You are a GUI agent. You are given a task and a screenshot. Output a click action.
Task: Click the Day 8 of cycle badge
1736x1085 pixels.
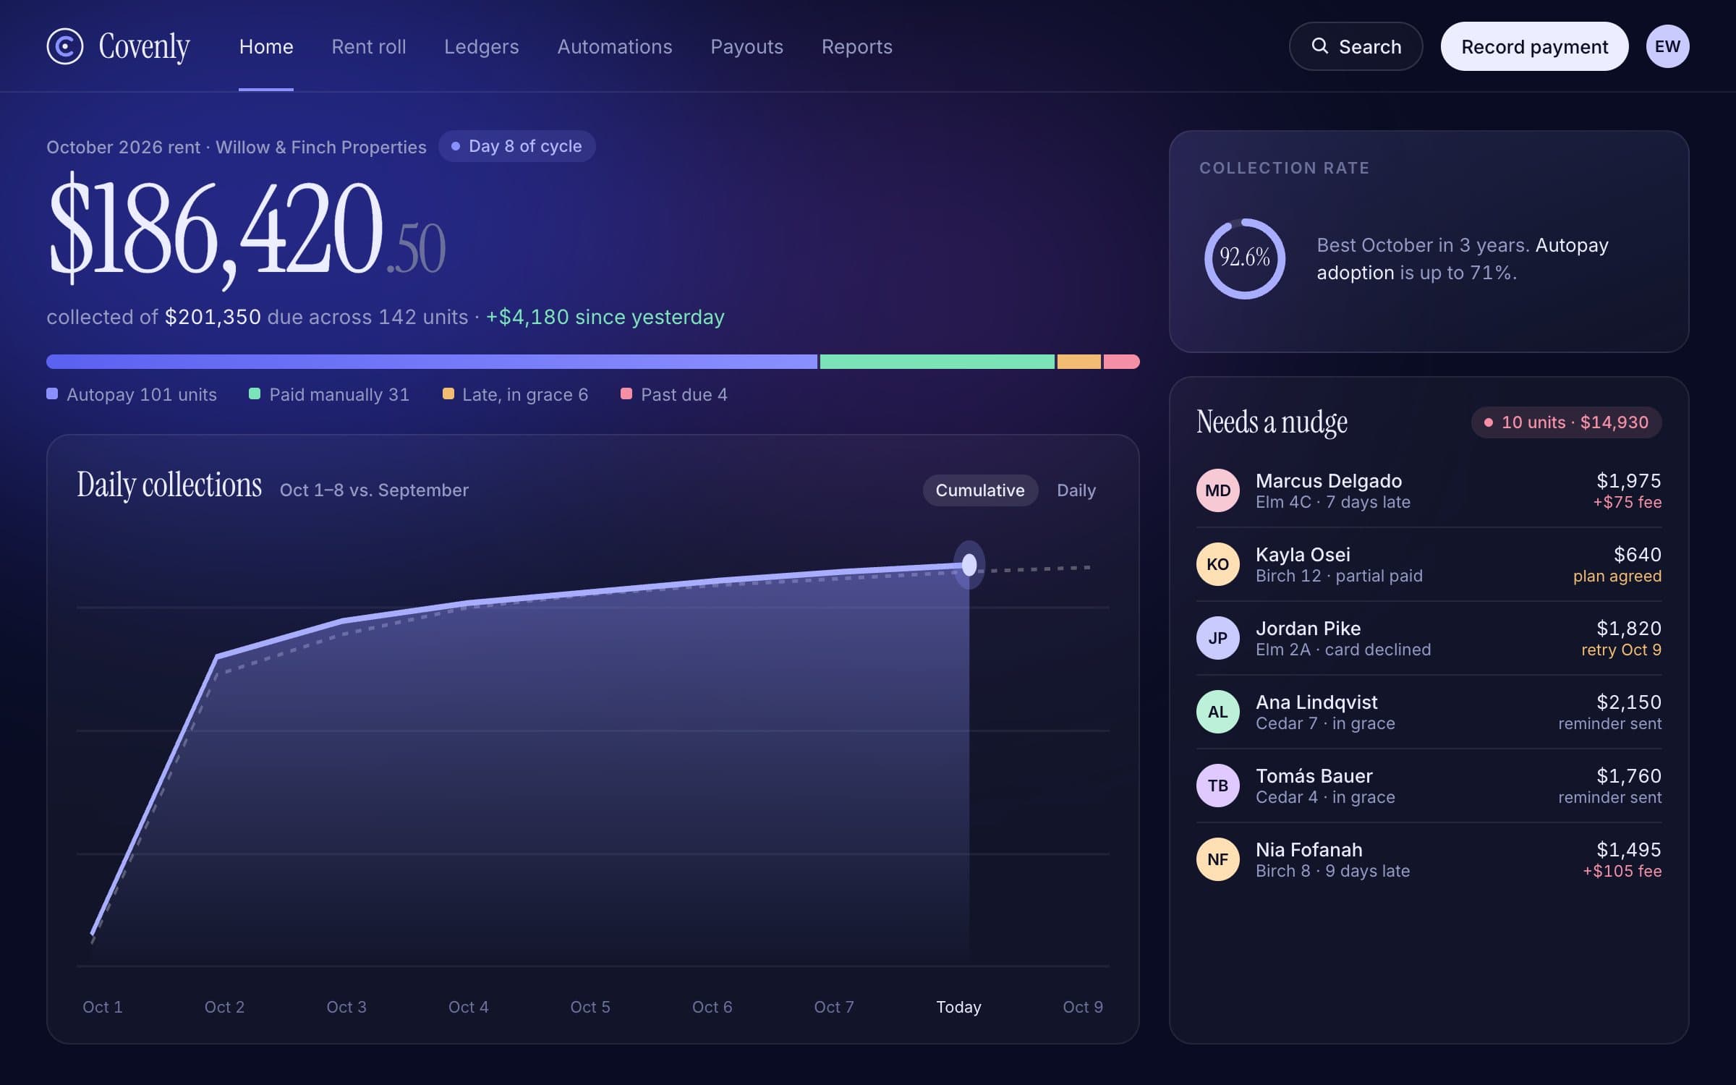pos(517,146)
